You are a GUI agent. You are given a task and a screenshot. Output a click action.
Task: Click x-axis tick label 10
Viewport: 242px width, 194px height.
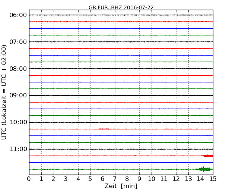point(152,179)
